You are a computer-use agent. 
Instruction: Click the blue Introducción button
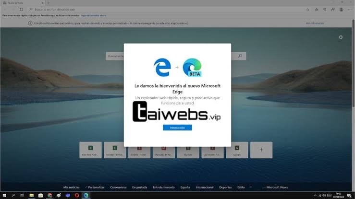(x=177, y=128)
